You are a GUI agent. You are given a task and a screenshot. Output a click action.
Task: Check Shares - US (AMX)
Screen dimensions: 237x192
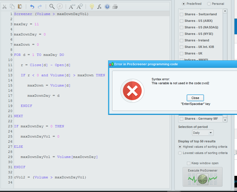pyautogui.click(x=182, y=21)
